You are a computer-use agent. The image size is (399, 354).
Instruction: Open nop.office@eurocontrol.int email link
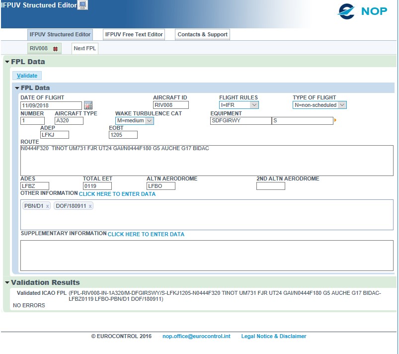(x=196, y=336)
